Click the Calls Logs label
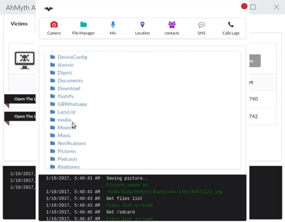The height and width of the screenshot is (222, 285). pos(231,33)
